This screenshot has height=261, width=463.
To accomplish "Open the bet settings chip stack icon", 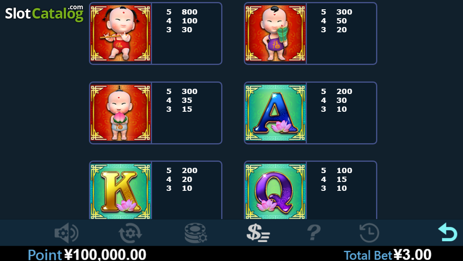I will click(196, 233).
